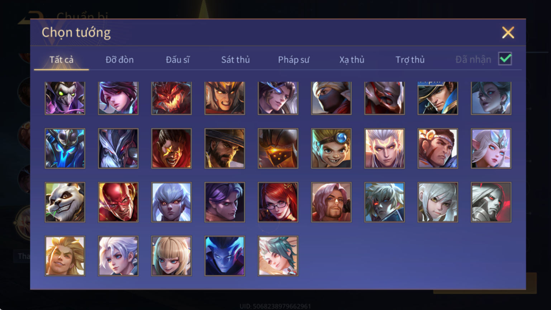Open the Sát thủ tab
This screenshot has height=310, width=551.
tap(235, 60)
